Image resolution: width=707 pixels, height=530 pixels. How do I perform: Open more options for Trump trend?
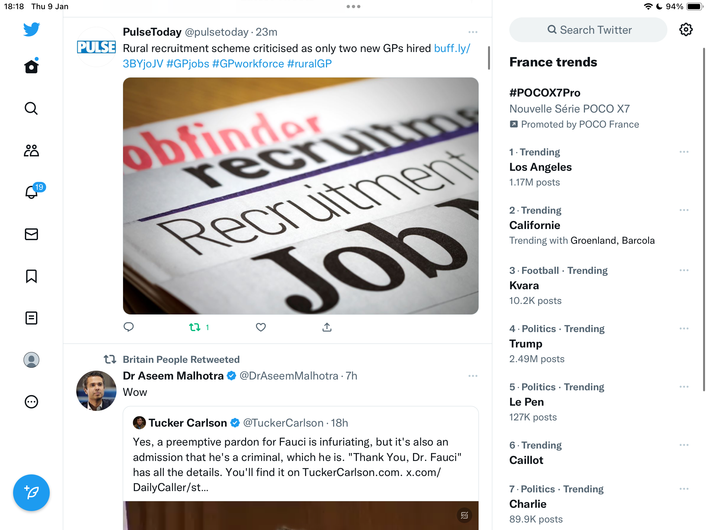tap(684, 328)
